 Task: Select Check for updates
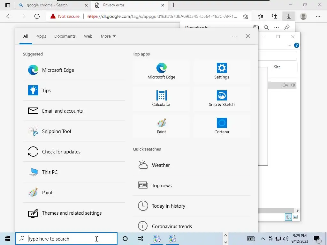(x=74, y=152)
